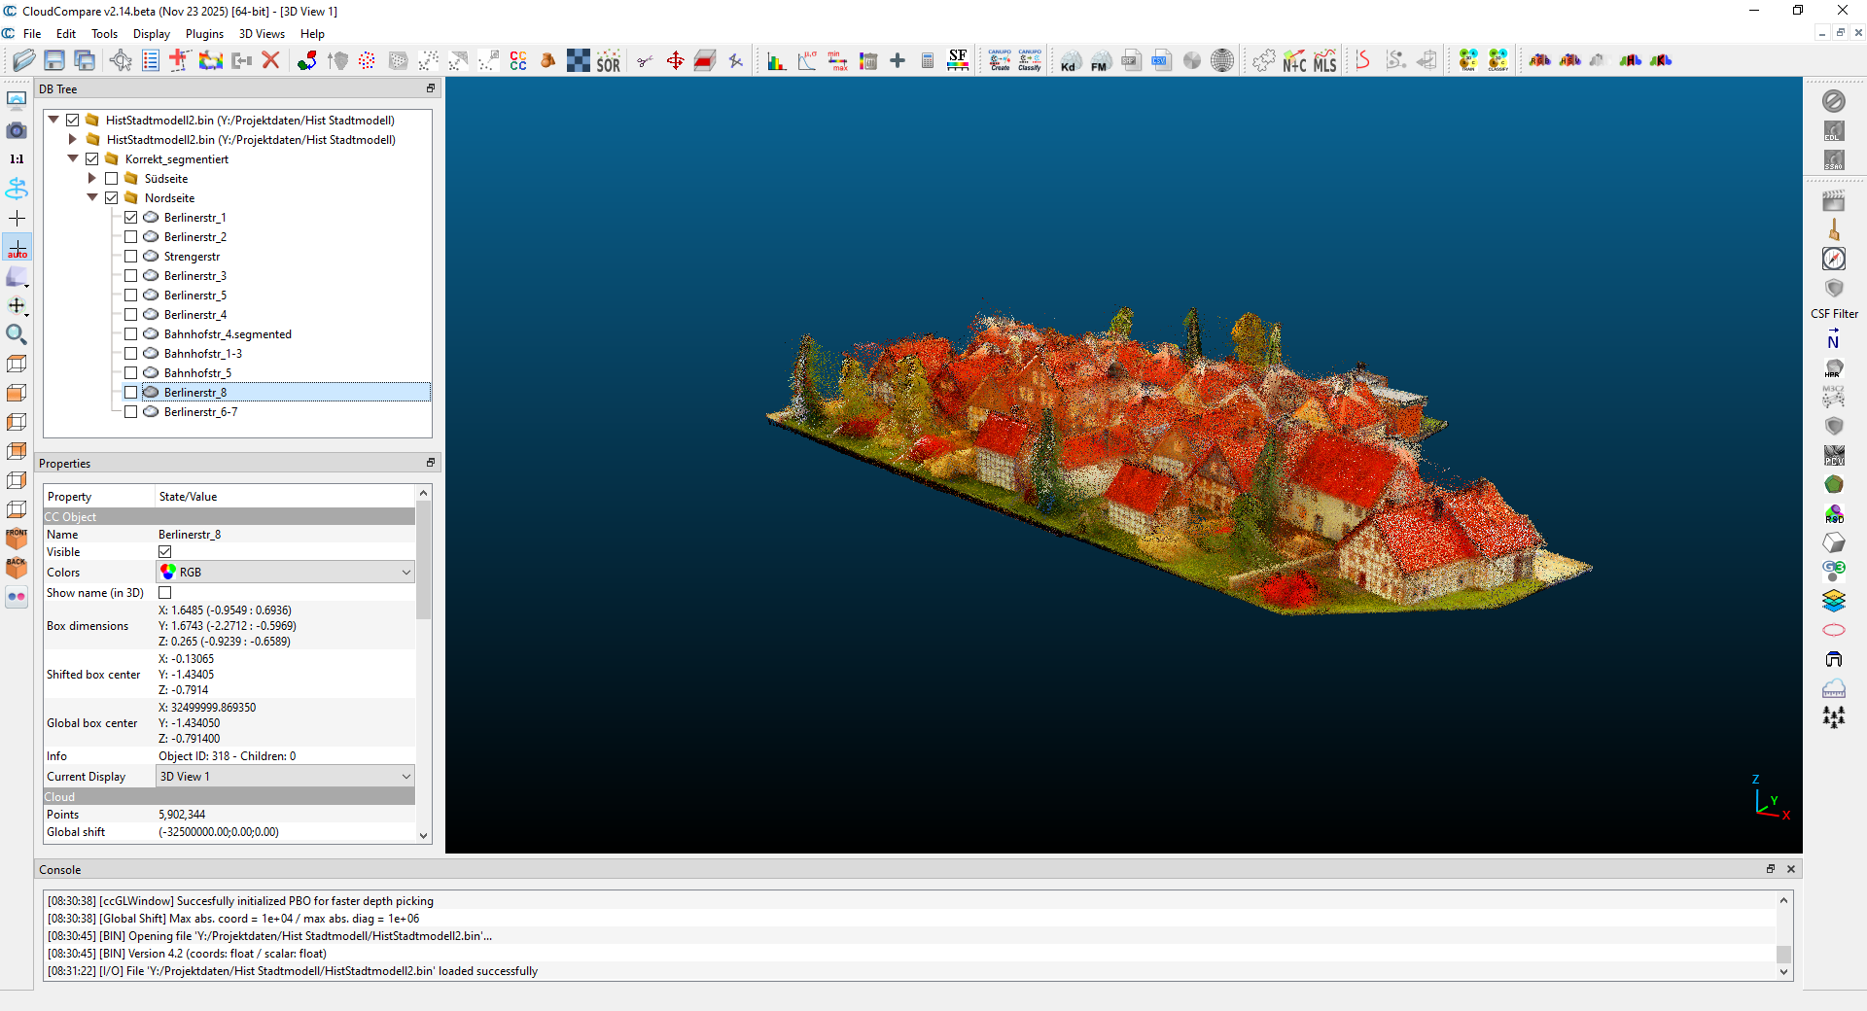This screenshot has height=1011, width=1867.
Task: Open the Plugins menu
Action: click(x=204, y=34)
